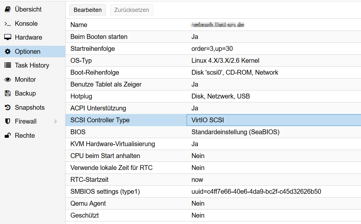Go to the Snapshots menu entry

coord(30,107)
